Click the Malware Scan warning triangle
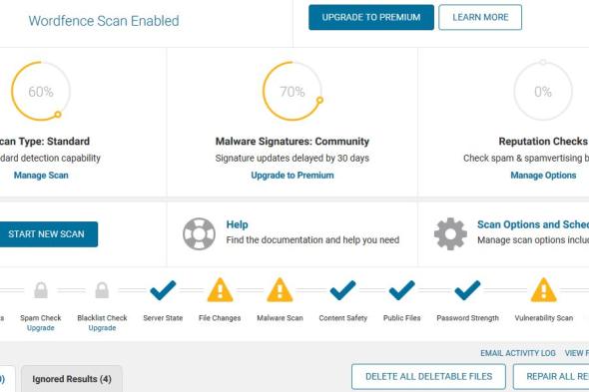This screenshot has height=392, width=589. [280, 290]
